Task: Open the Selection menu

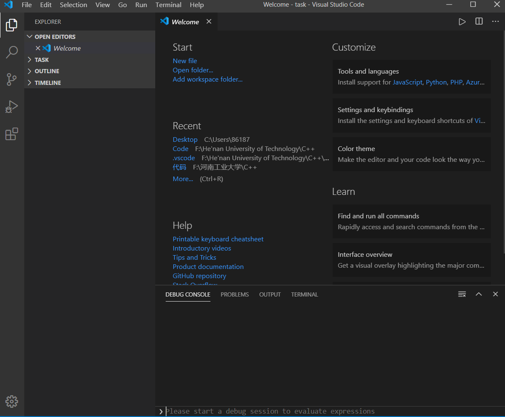Action: pyautogui.click(x=74, y=5)
